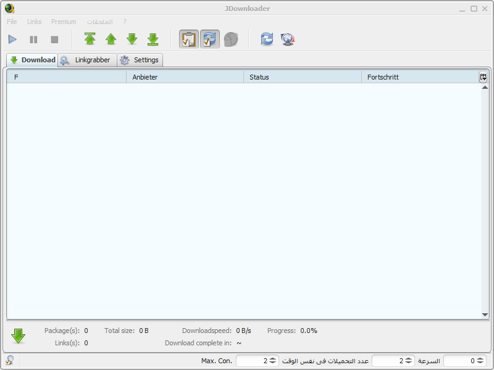Image resolution: width=494 pixels, height=370 pixels.
Task: Decrease simultaneous downloads with down stepper
Action: pos(409,363)
